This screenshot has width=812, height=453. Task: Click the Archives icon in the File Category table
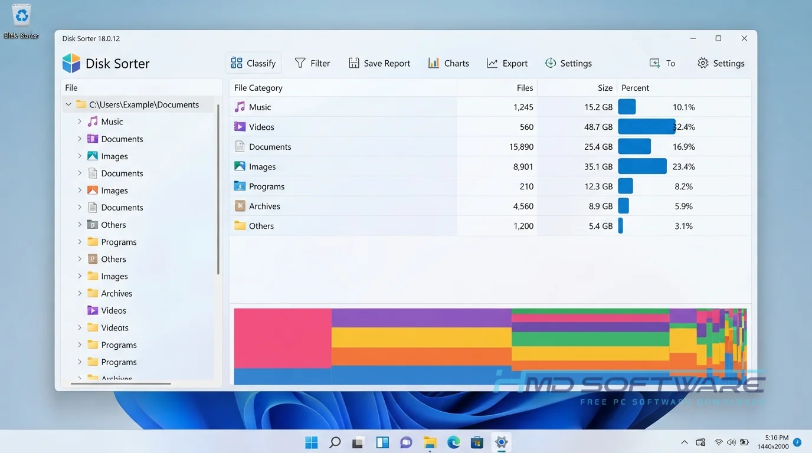[240, 206]
